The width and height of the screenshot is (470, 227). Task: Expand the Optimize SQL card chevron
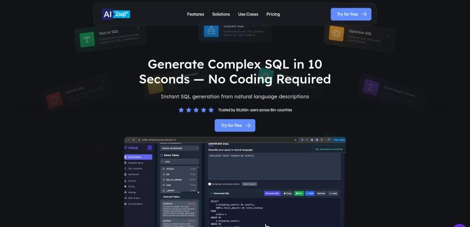388,36
